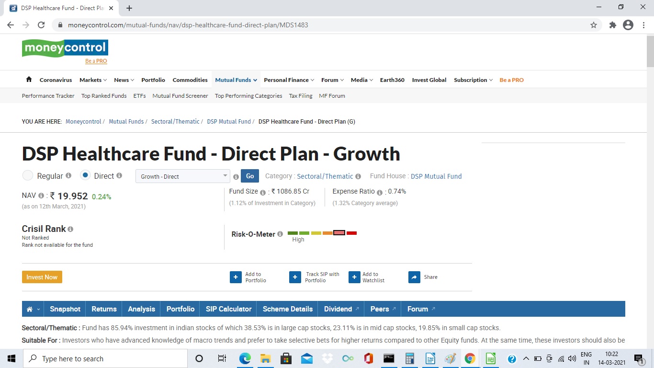The image size is (654, 368).
Task: Expand the Personal Finance menu
Action: point(289,80)
